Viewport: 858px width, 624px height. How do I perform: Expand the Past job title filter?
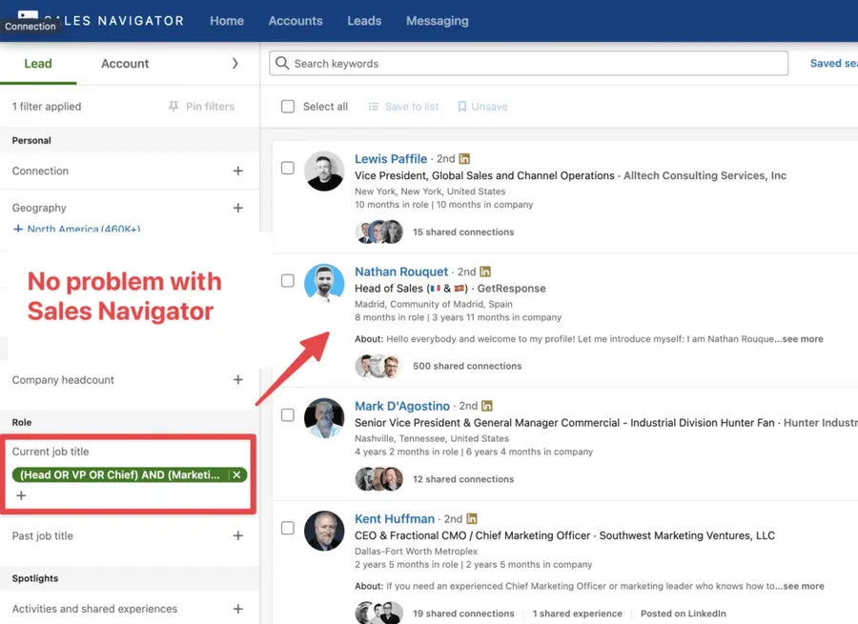coord(237,536)
